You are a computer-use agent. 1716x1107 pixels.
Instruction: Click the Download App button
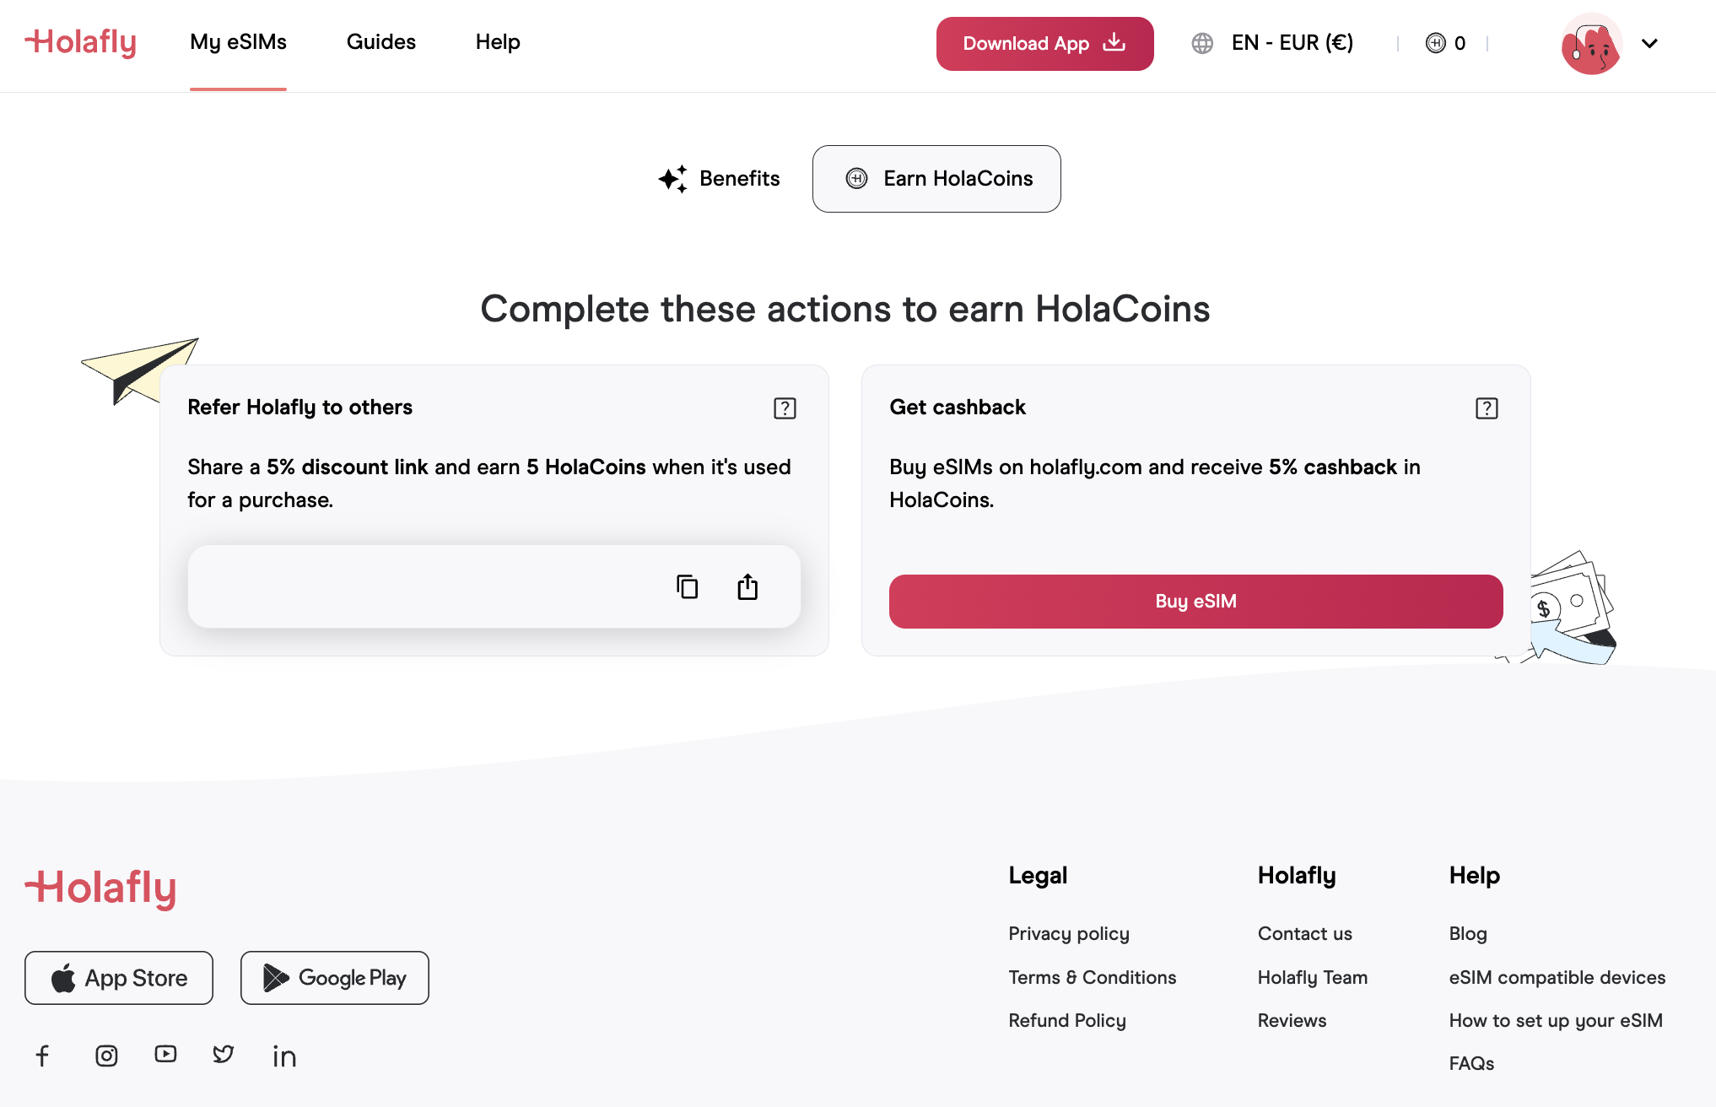click(x=1044, y=44)
